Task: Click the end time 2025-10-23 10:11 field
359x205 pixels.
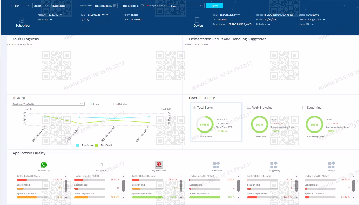Action: click(x=134, y=6)
